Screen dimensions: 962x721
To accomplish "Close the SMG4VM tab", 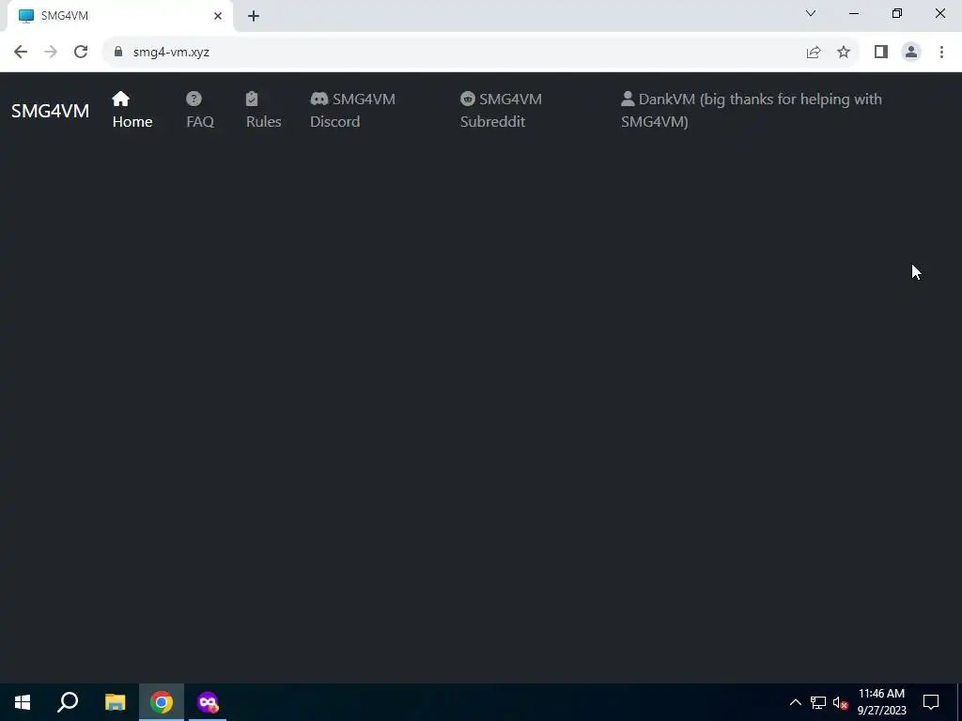I will tap(218, 16).
